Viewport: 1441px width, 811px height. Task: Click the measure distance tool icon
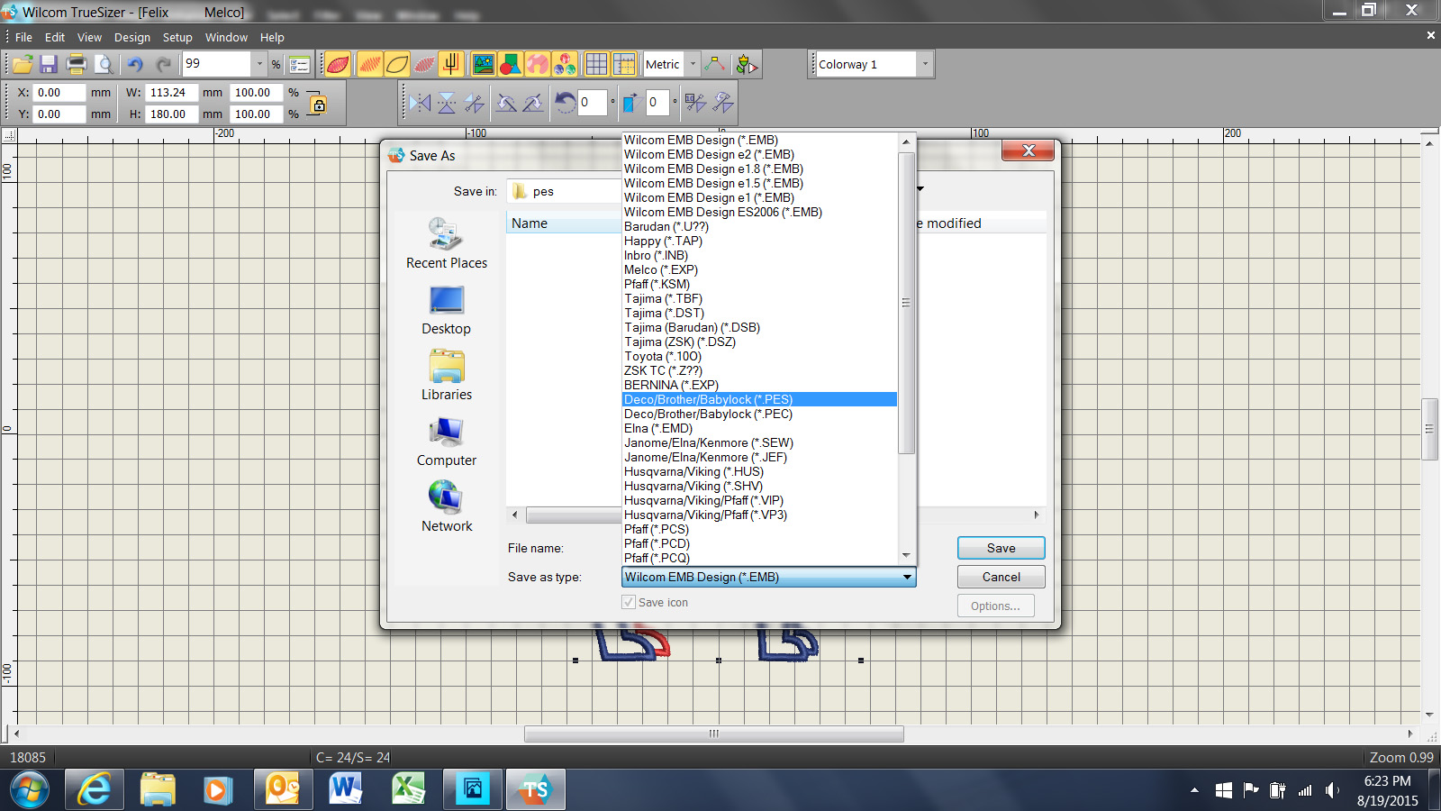(x=715, y=64)
